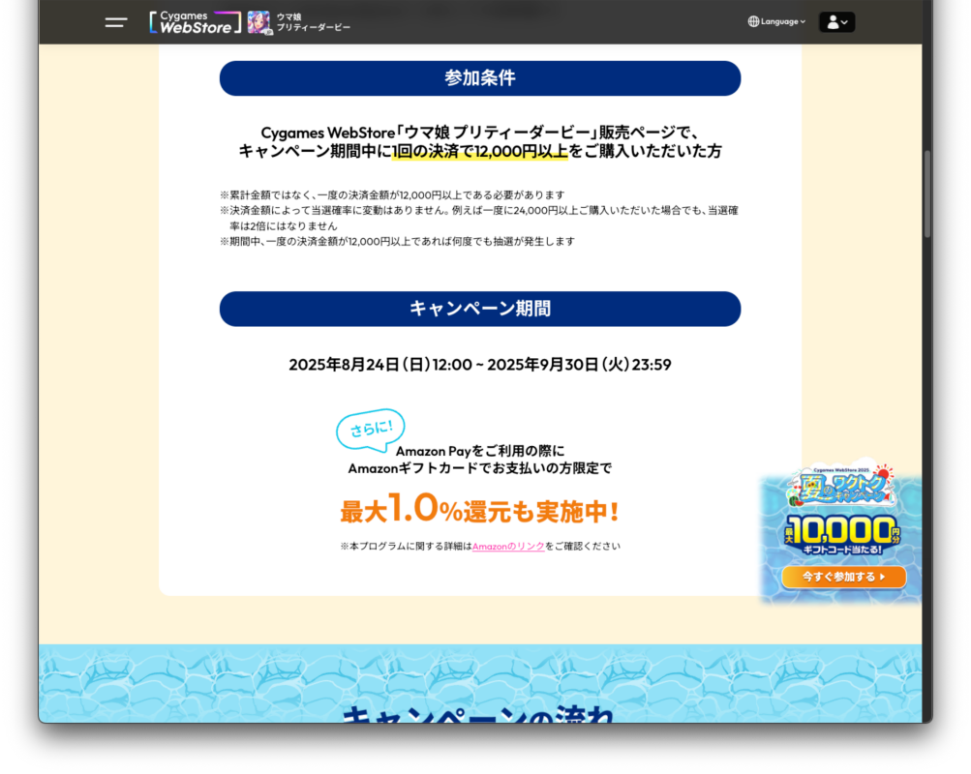The width and height of the screenshot is (971, 774).
Task: Click the orange 最大1.0%還元も実施中 text
Action: point(479,510)
